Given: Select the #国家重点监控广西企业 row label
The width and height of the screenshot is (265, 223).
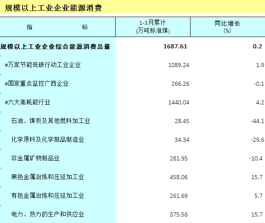Looking at the screenshot, I should 37,84.
